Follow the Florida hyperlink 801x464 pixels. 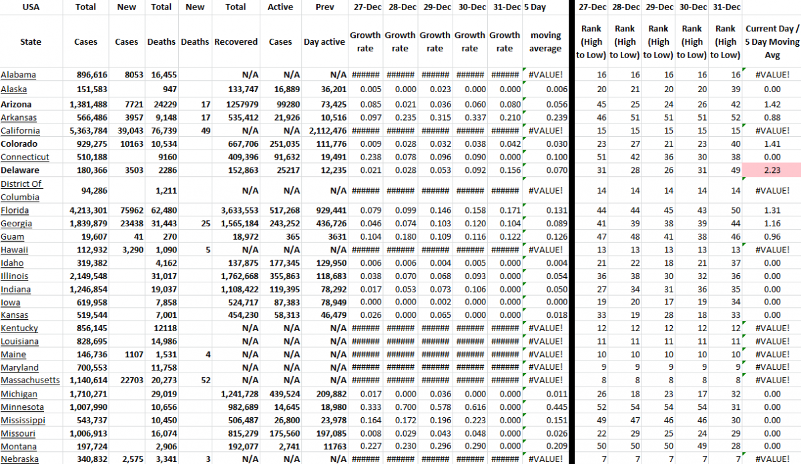click(x=15, y=210)
